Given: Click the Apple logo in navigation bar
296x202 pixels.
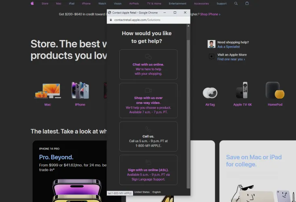Looking at the screenshot, I should (x=32, y=3).
